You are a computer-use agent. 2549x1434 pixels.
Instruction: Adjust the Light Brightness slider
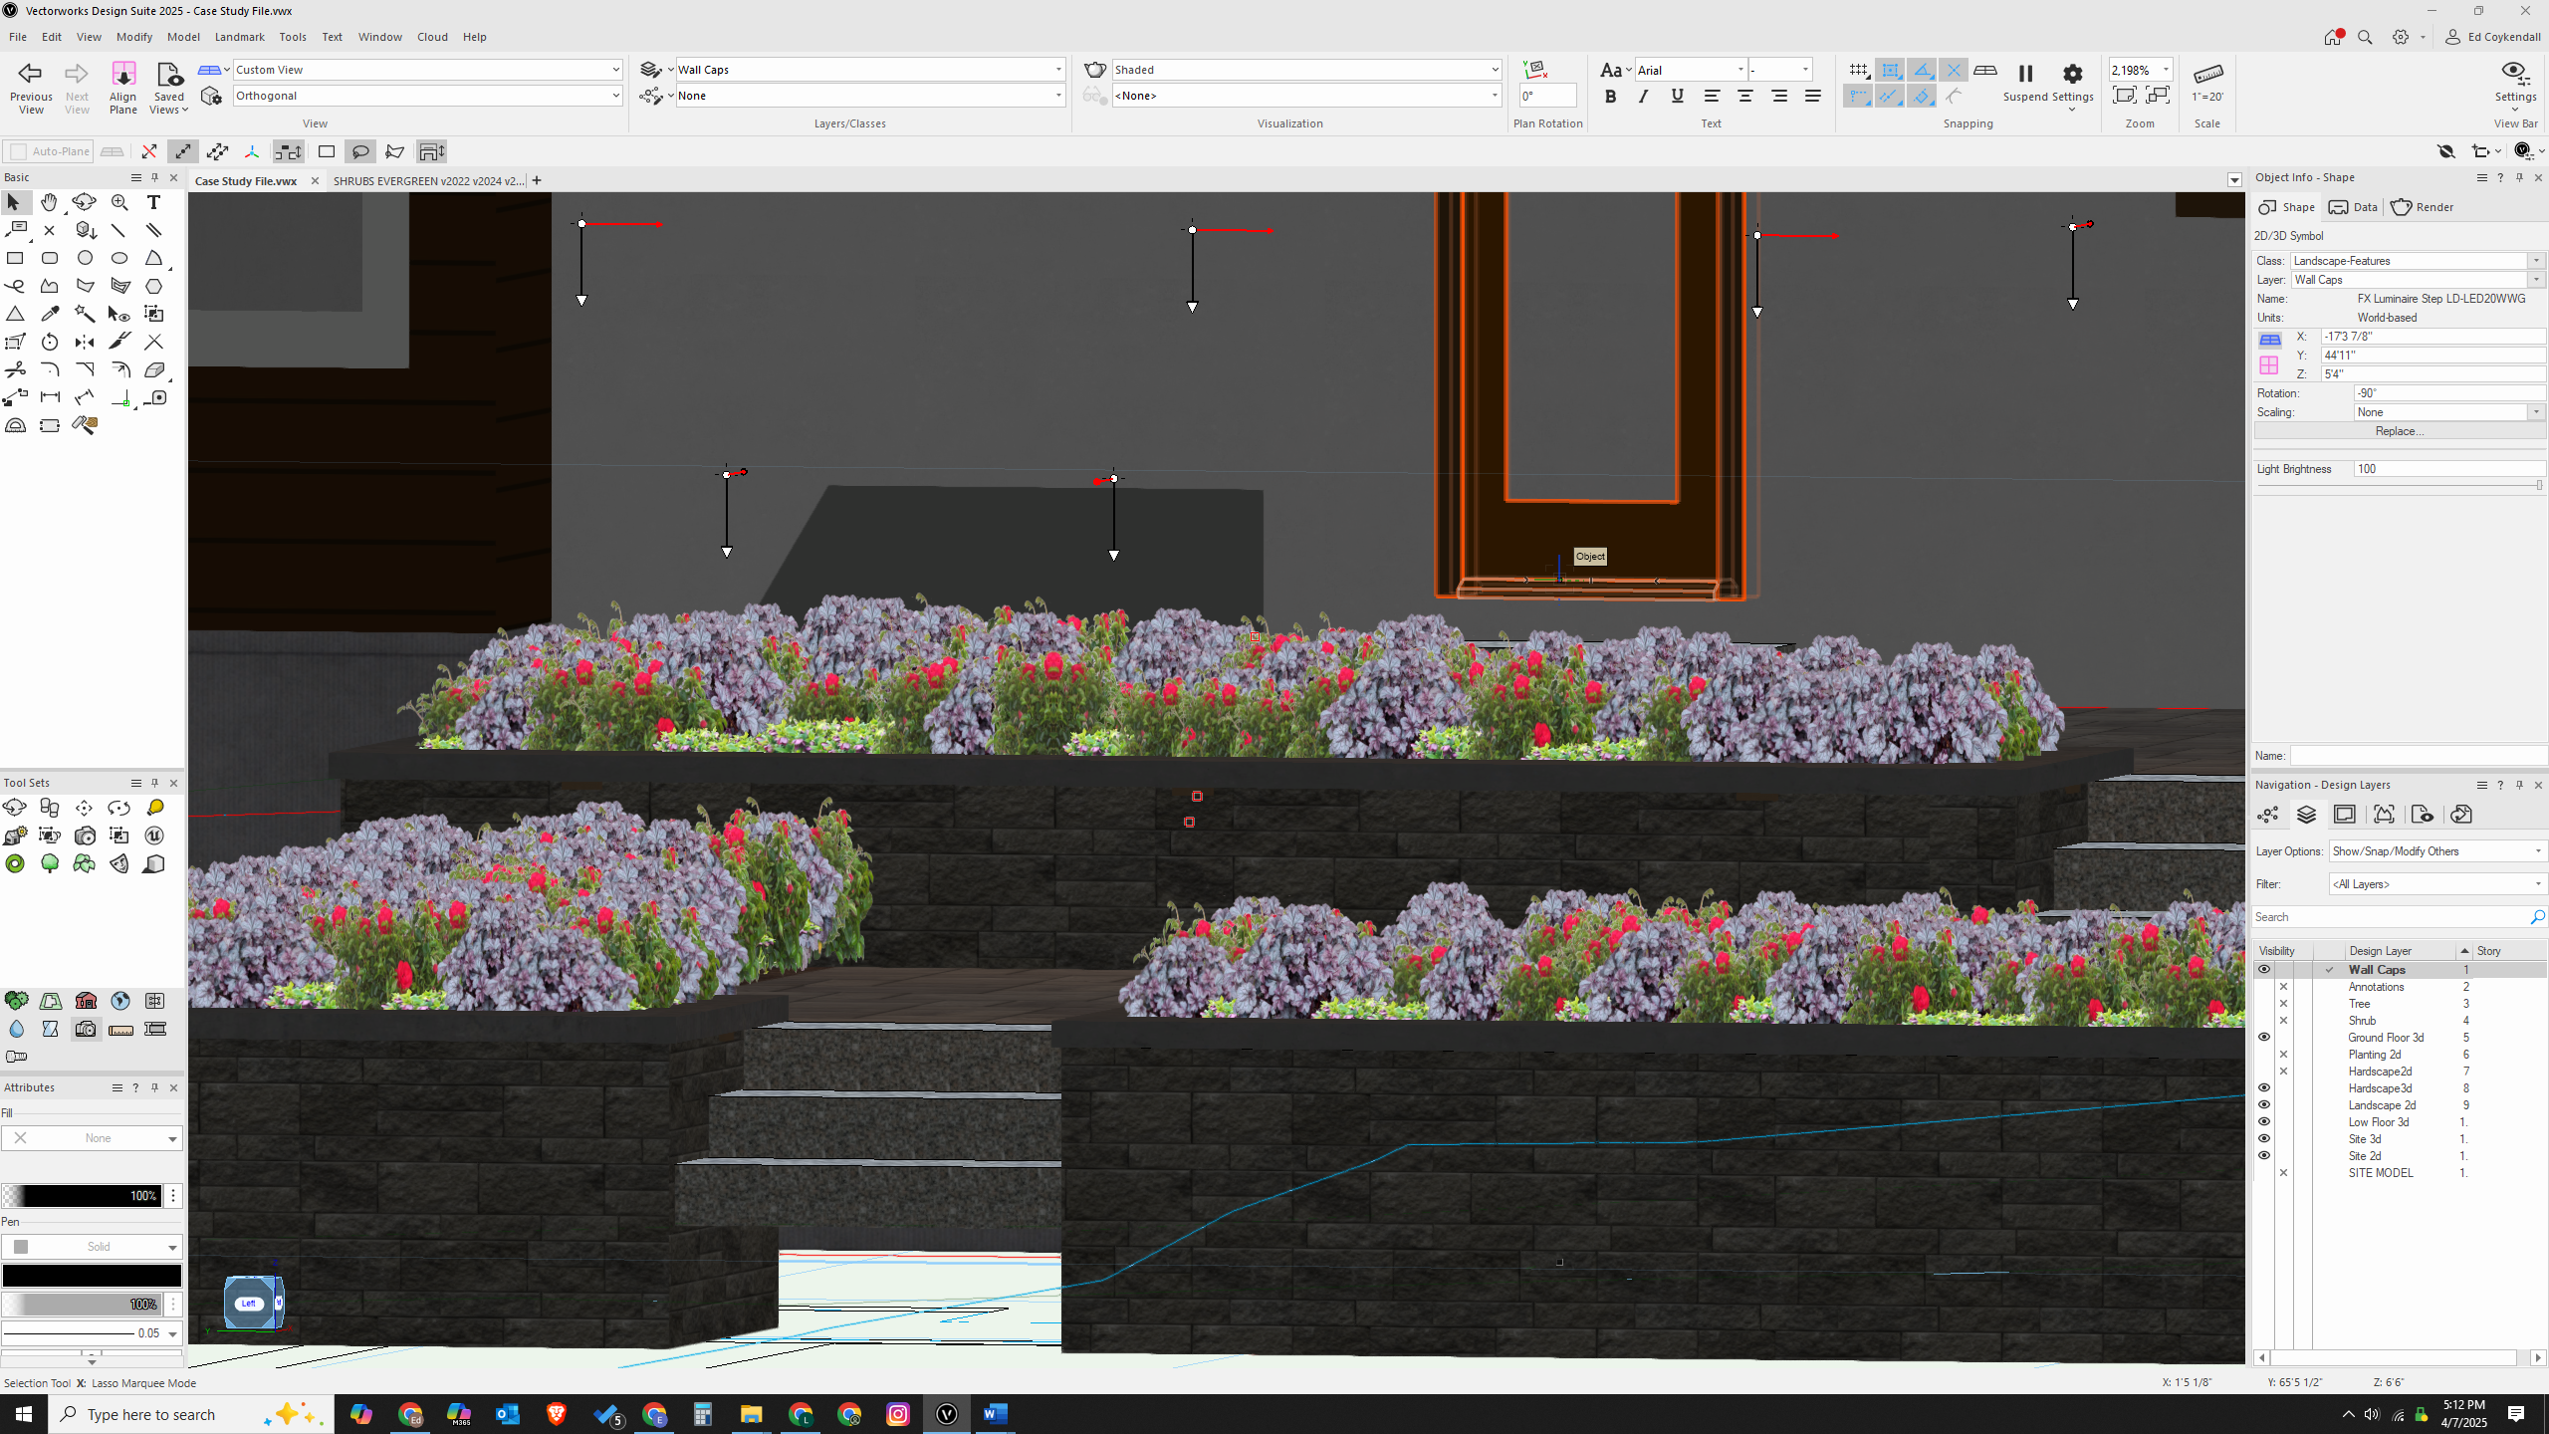2538,485
